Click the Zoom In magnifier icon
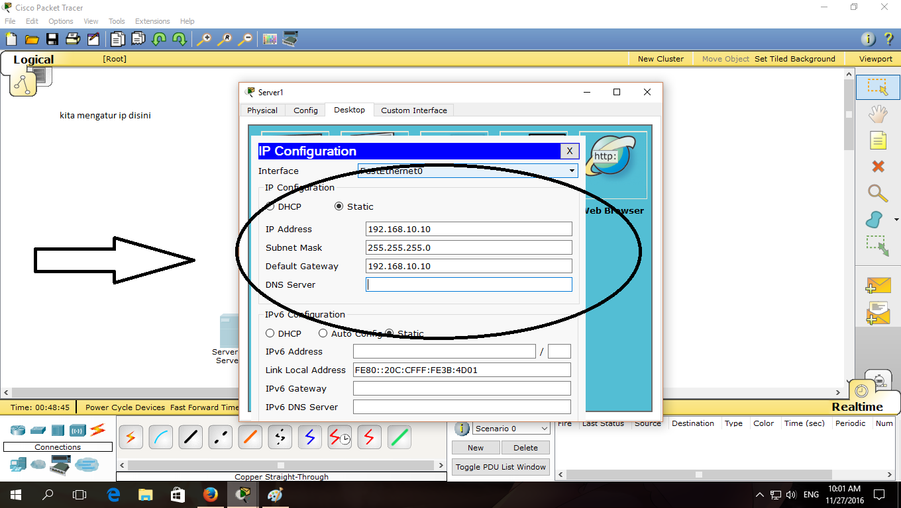The height and width of the screenshot is (508, 901). point(204,39)
